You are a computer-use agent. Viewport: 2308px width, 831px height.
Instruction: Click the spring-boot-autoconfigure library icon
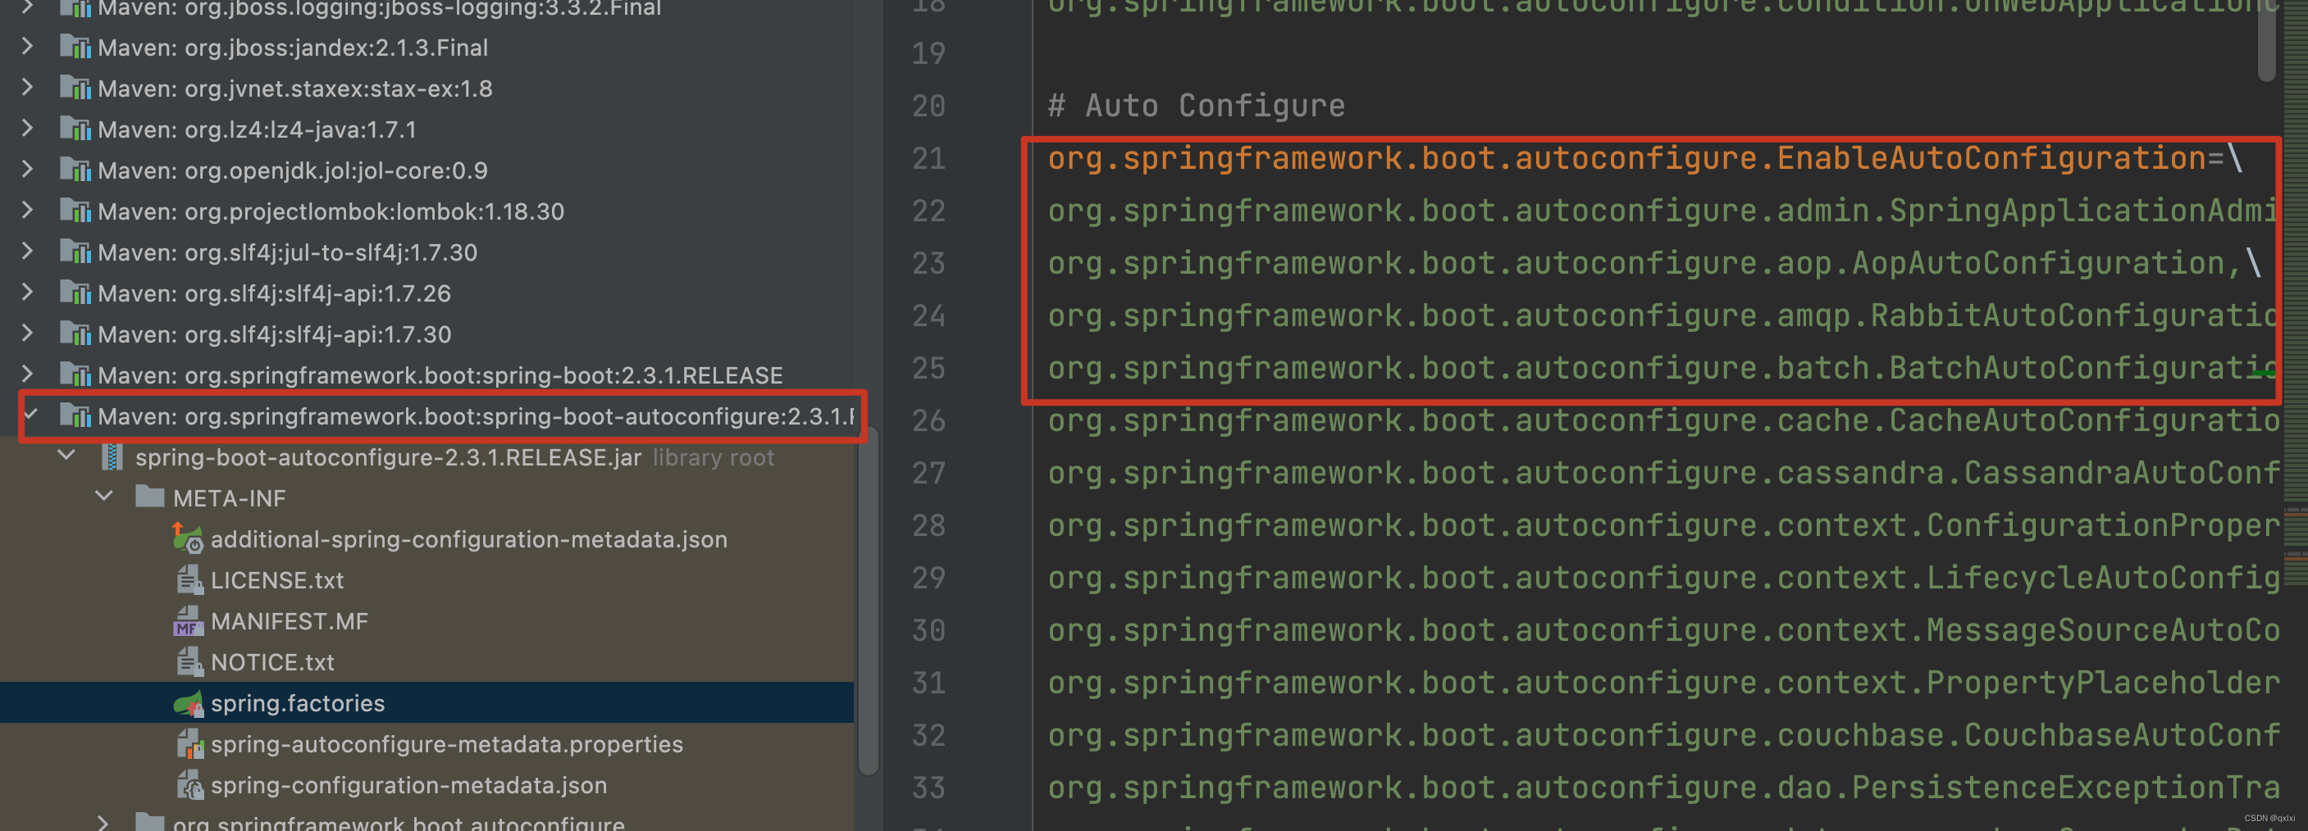[x=75, y=415]
